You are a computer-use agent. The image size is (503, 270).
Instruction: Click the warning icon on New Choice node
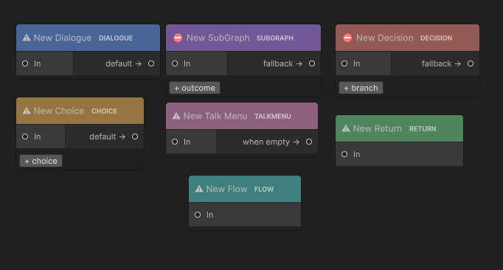point(27,111)
